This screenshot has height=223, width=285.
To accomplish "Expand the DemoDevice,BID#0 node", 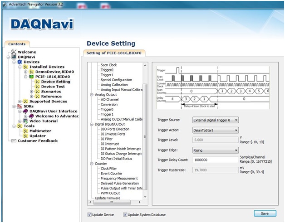I will 26,72.
